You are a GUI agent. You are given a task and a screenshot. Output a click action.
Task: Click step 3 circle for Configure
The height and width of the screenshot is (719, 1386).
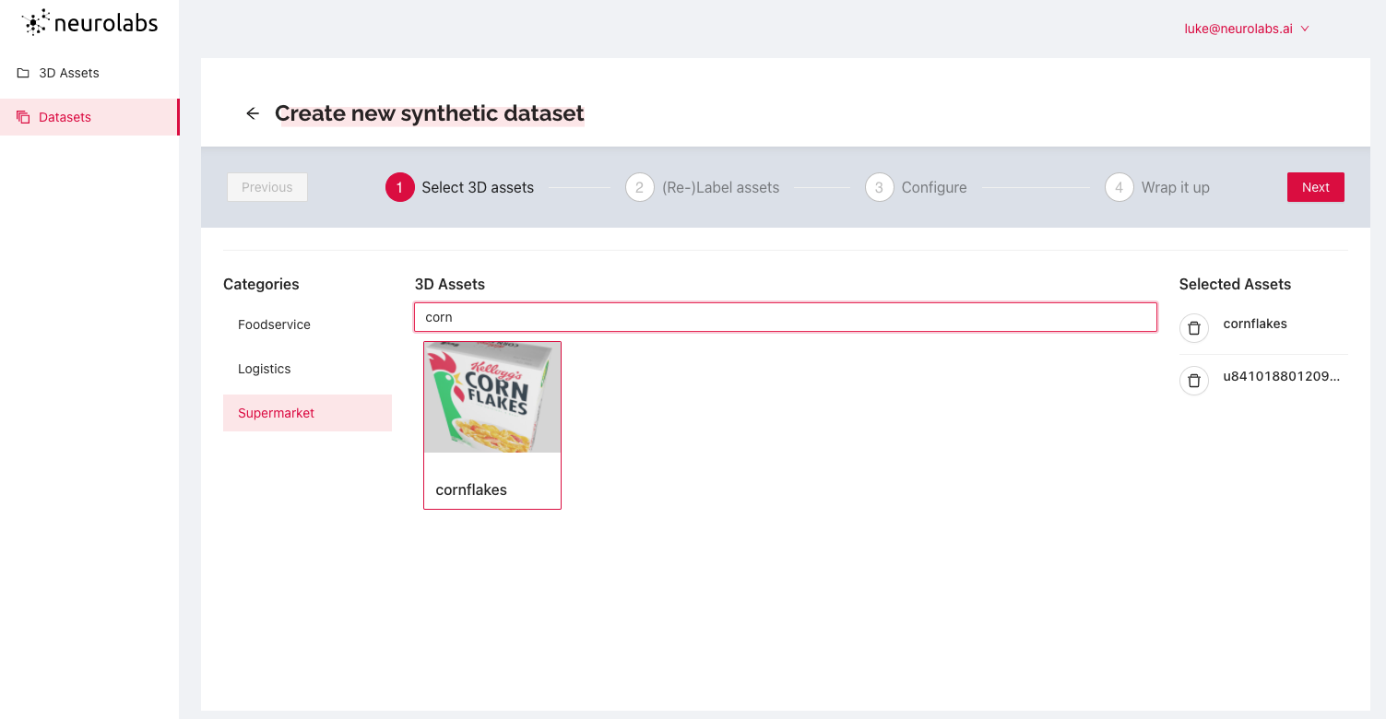880,187
